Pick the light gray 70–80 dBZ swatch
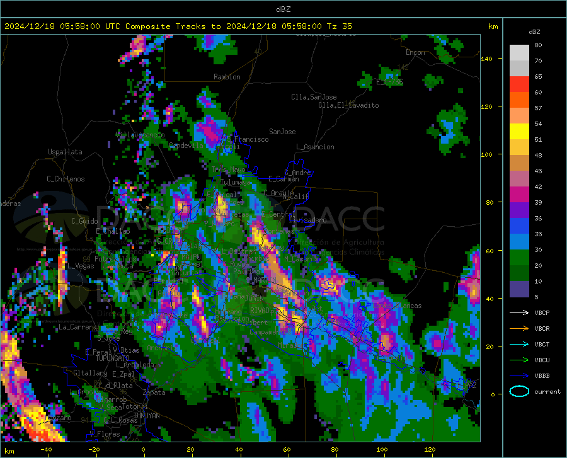Screen dimensions: 567x458 tap(519, 53)
